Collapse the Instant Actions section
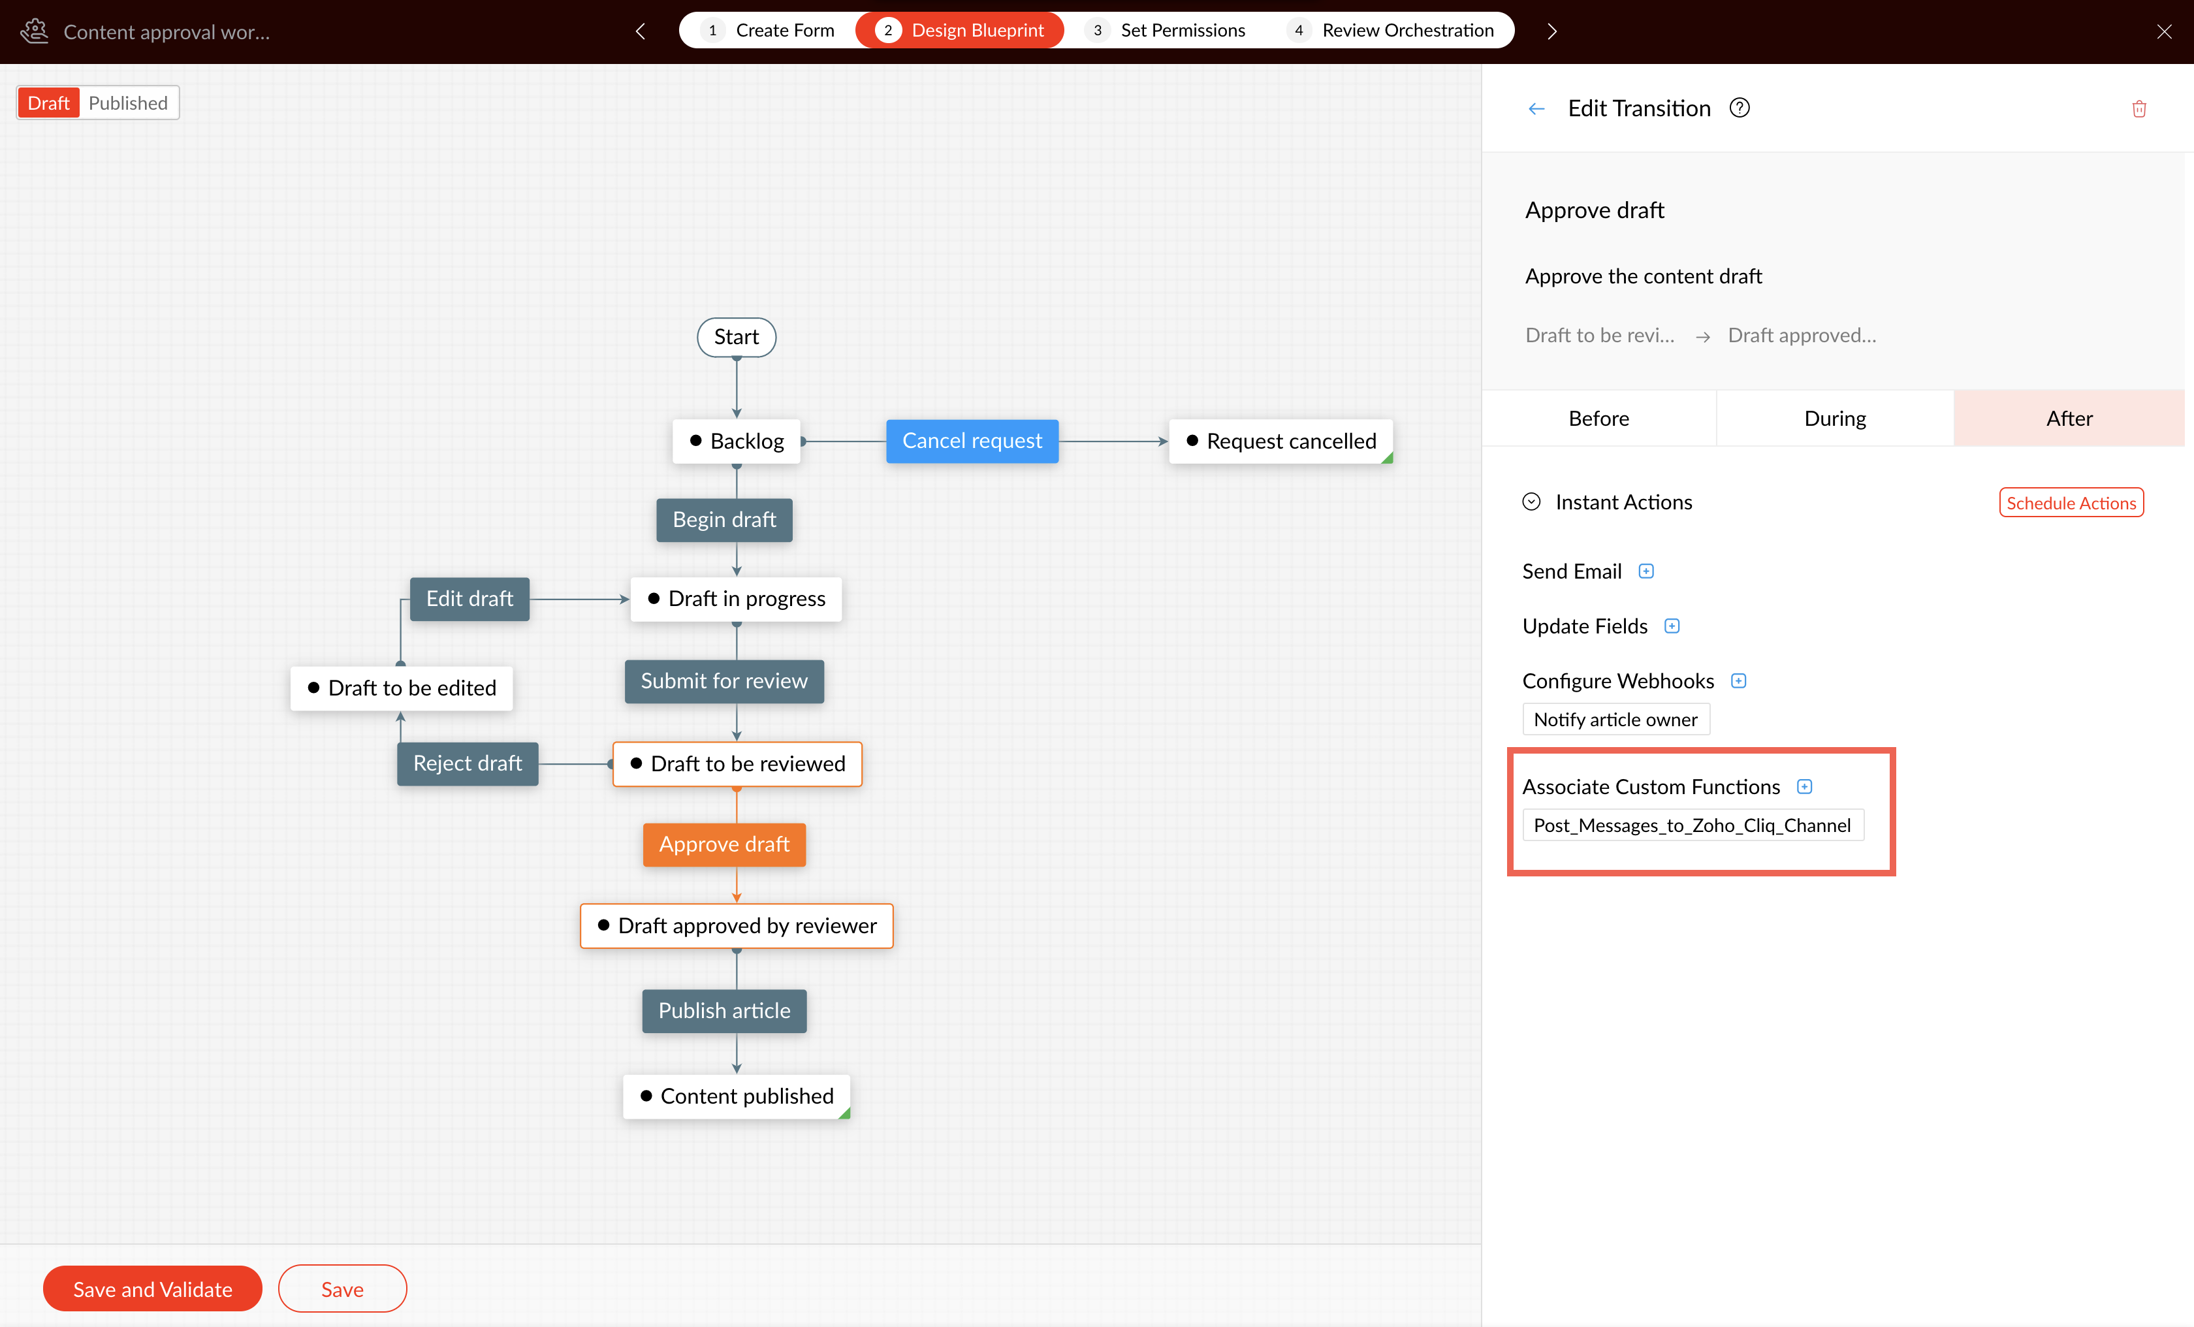Image resolution: width=2194 pixels, height=1327 pixels. [1531, 502]
